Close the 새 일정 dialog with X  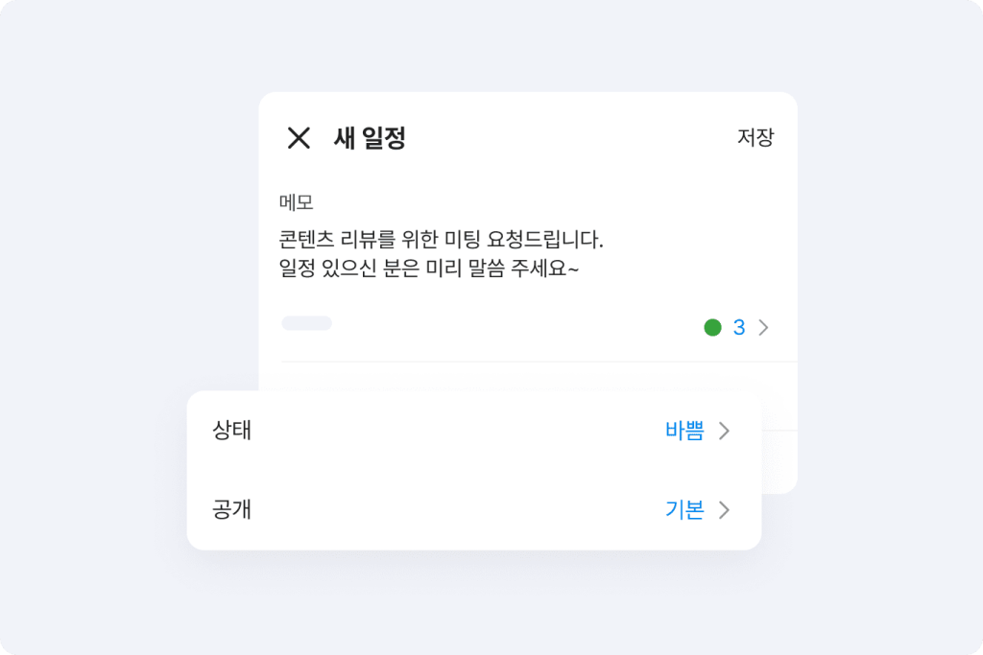coord(299,138)
